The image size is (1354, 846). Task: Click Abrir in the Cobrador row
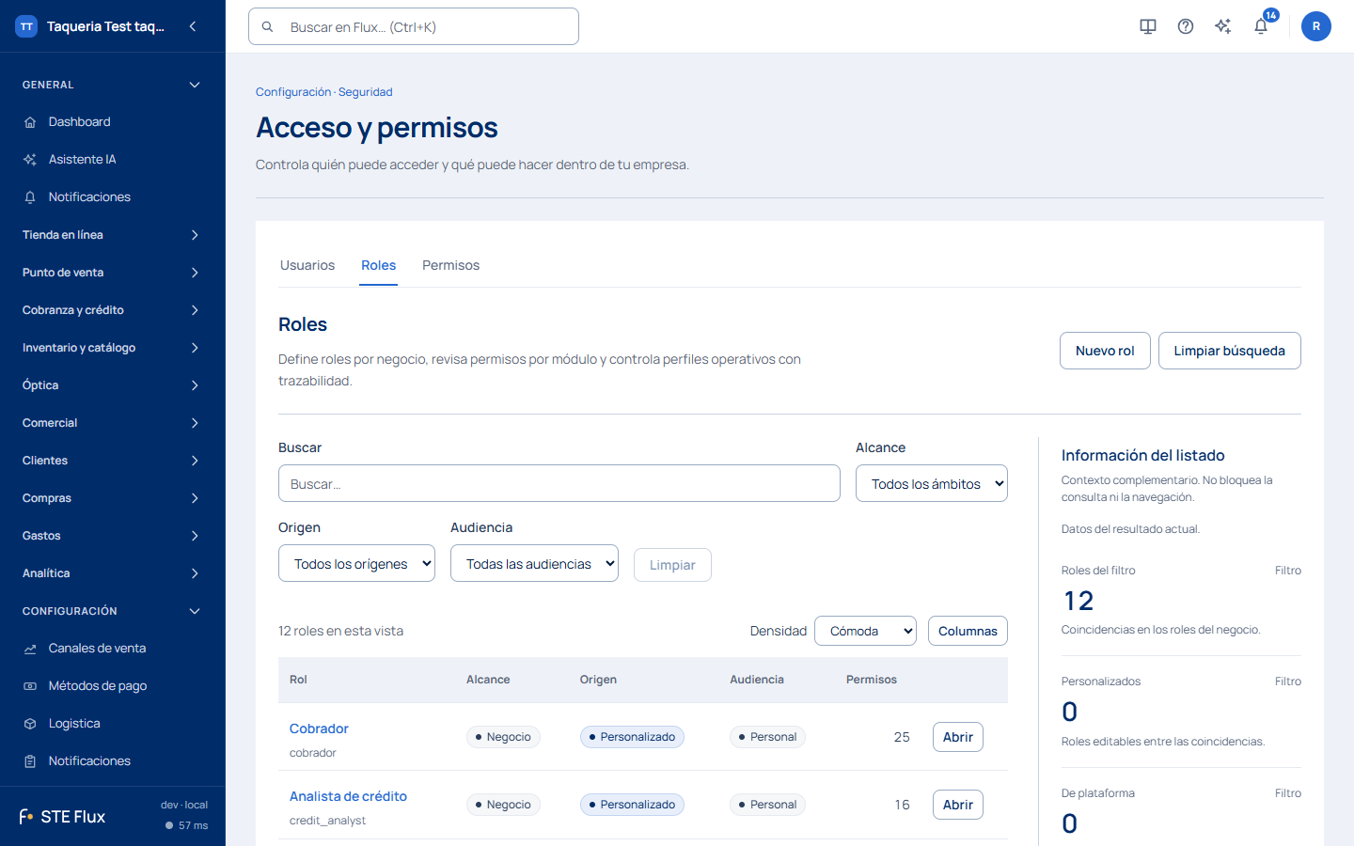pyautogui.click(x=957, y=737)
